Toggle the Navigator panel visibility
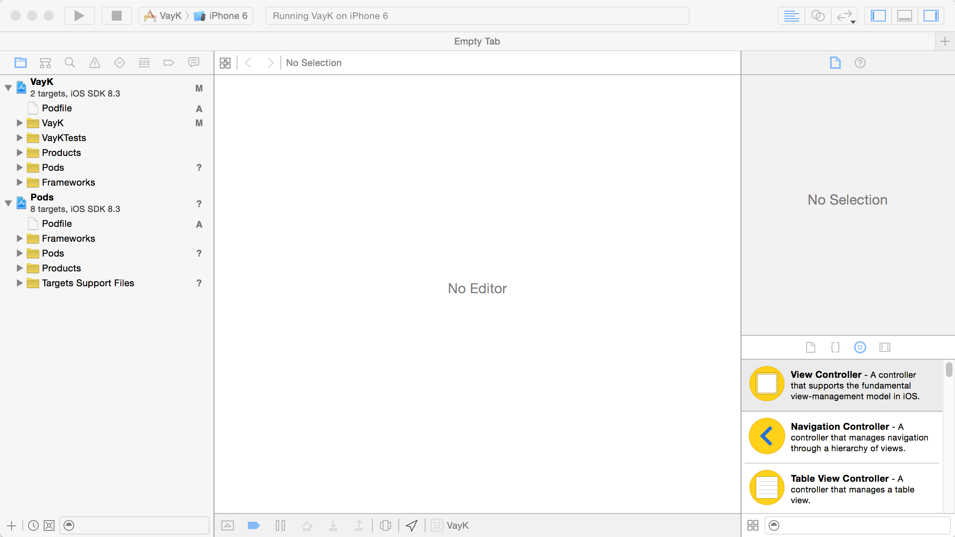 pyautogui.click(x=878, y=16)
